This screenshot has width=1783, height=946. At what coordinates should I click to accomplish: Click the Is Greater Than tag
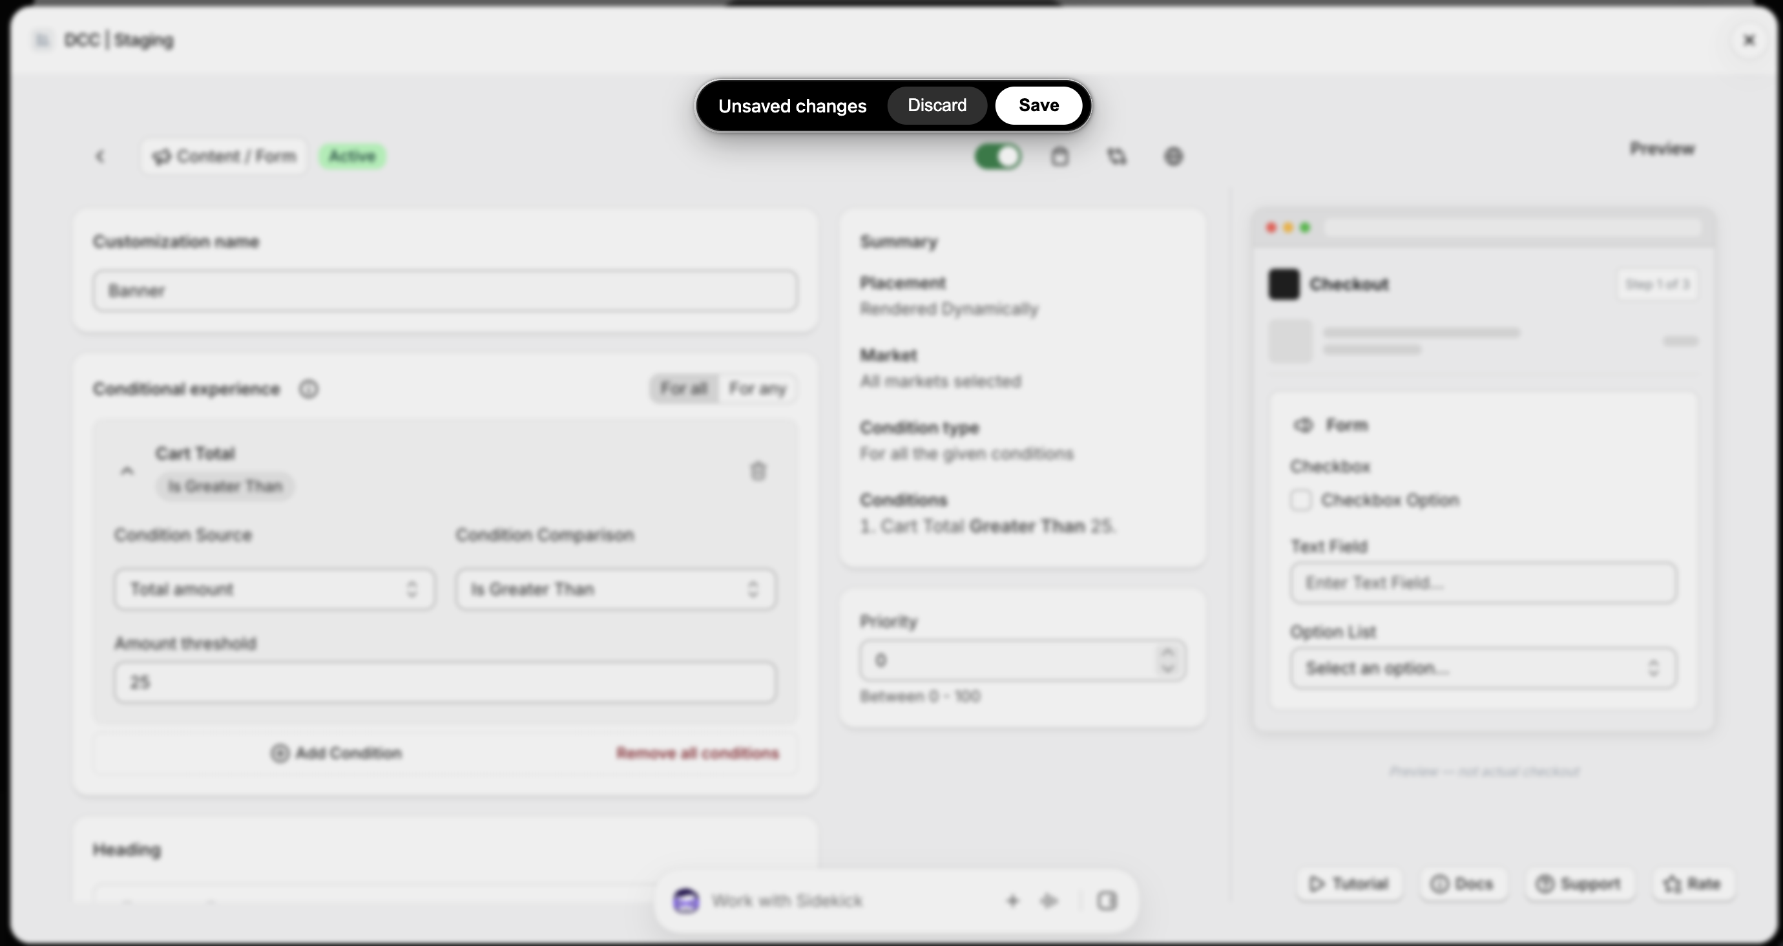click(225, 486)
